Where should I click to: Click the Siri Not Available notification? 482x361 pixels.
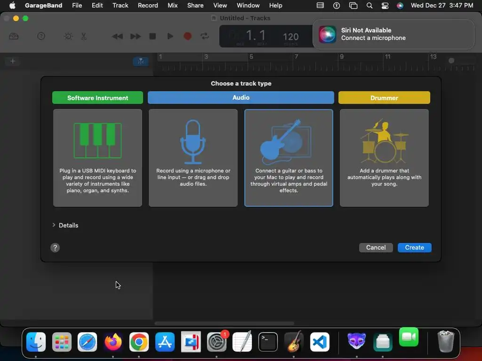394,34
